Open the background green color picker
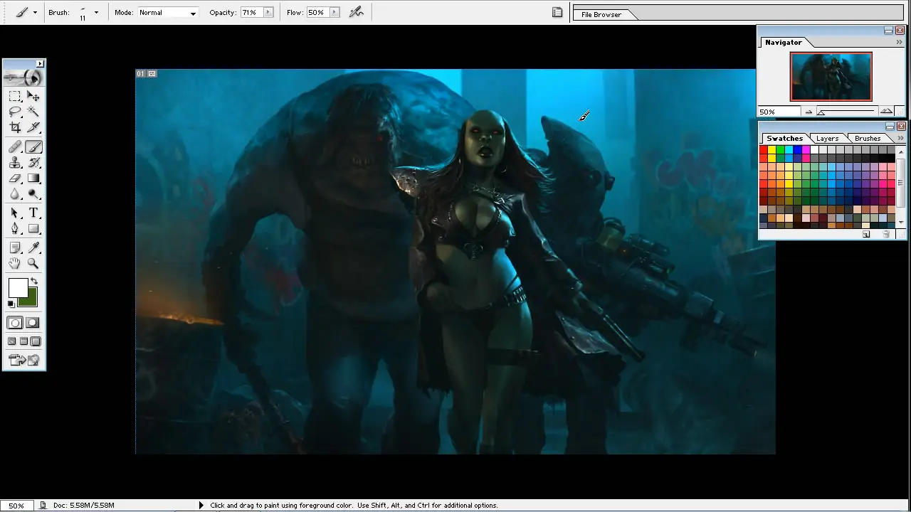The image size is (911, 512). tap(31, 299)
